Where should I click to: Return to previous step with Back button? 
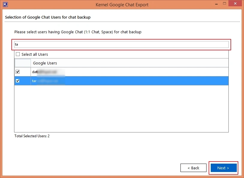tap(193, 168)
